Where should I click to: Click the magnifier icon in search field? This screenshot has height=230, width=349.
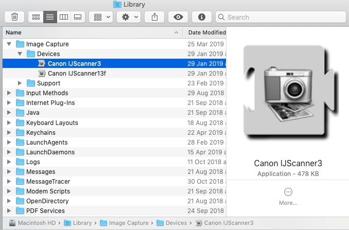(x=221, y=17)
